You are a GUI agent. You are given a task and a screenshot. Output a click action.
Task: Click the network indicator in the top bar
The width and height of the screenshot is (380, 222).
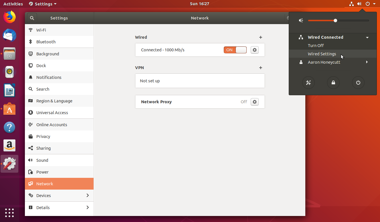(x=351, y=4)
